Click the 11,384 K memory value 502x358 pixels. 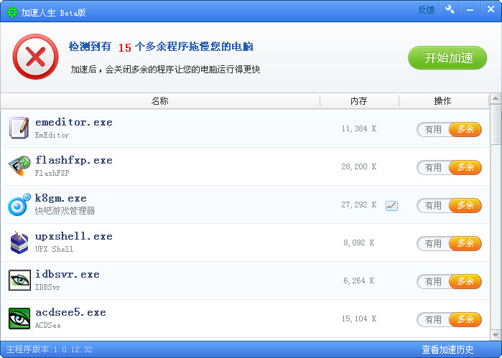359,129
